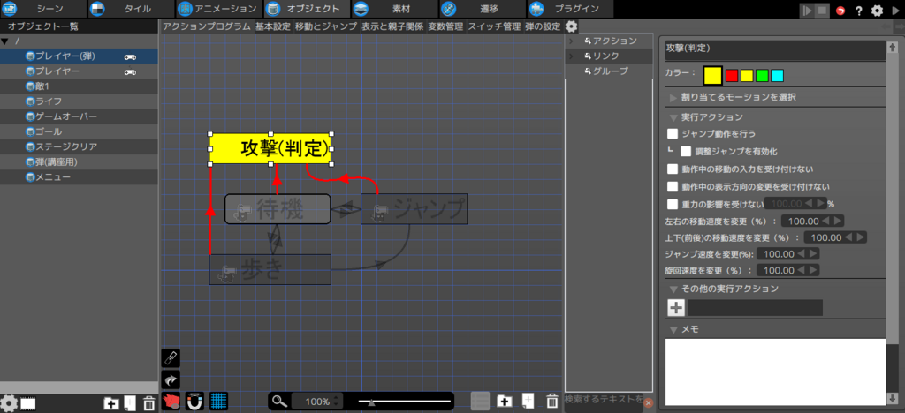905x413 pixels.
Task: Delete the selected action with the trash icon
Action: point(552,401)
